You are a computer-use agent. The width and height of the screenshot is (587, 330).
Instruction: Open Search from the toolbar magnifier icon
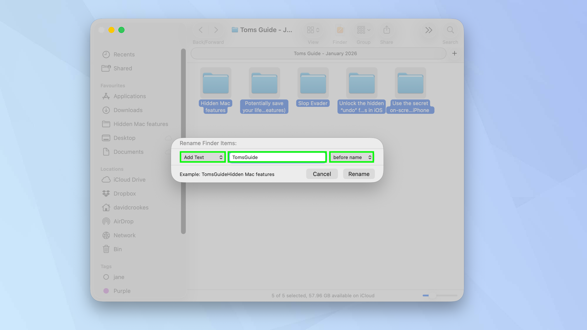point(450,30)
